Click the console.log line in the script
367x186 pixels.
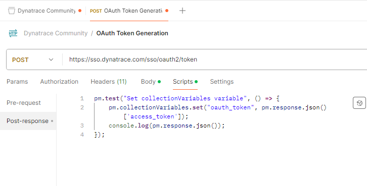167,126
